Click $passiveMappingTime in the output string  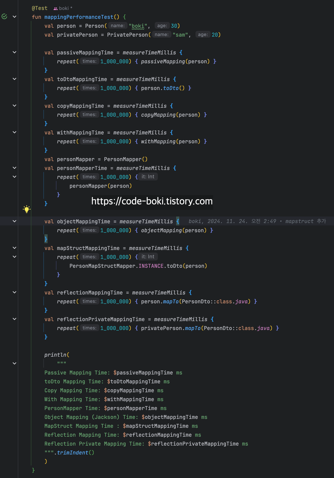click(143, 373)
